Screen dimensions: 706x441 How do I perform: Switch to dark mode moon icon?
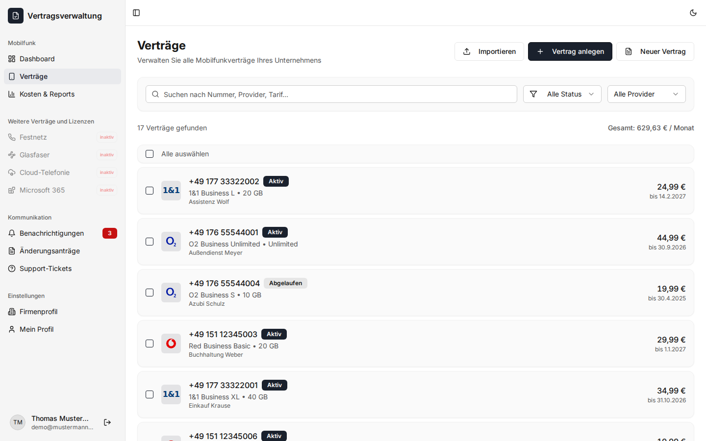tap(693, 13)
